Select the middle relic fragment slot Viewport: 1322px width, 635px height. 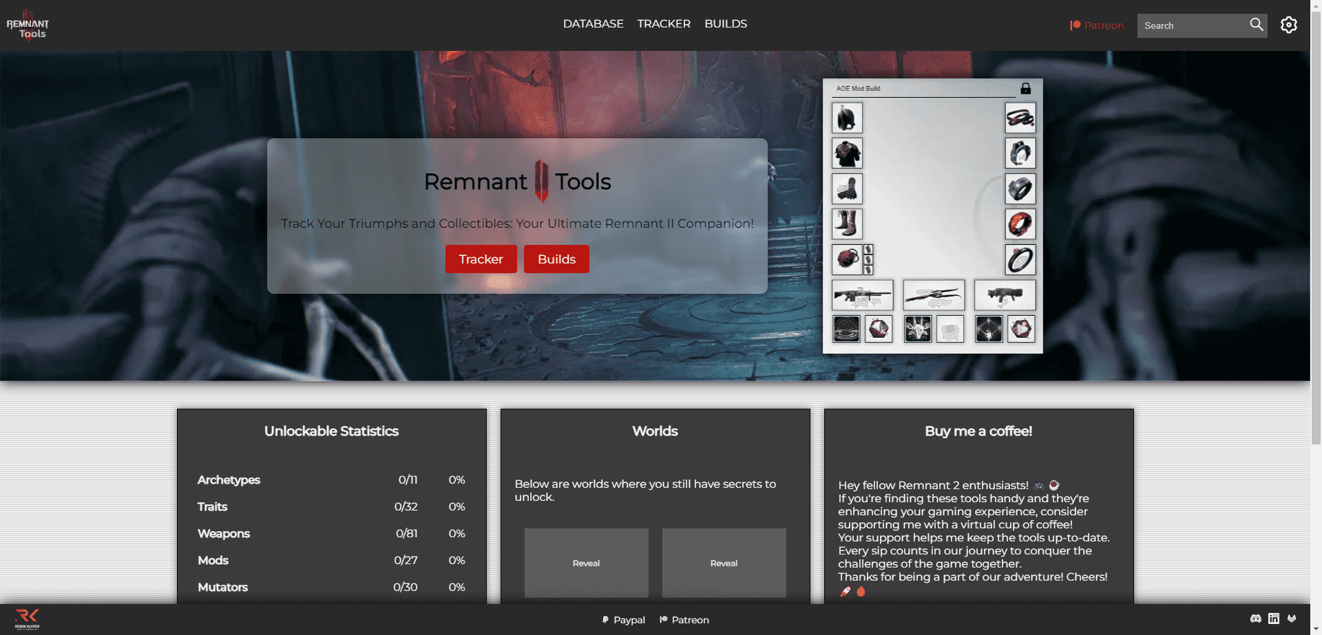868,260
